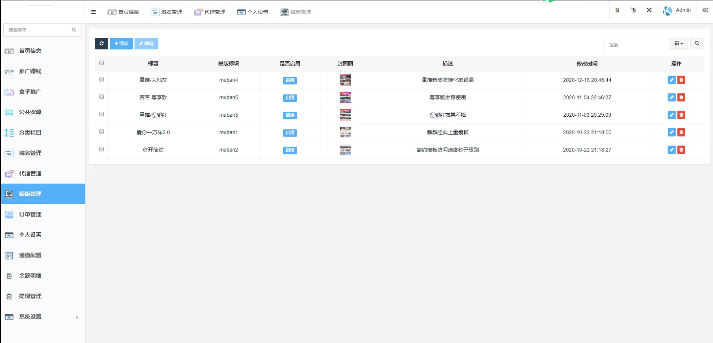Open 订单管理 in the sidebar
This screenshot has height=343, width=713.
click(x=30, y=214)
